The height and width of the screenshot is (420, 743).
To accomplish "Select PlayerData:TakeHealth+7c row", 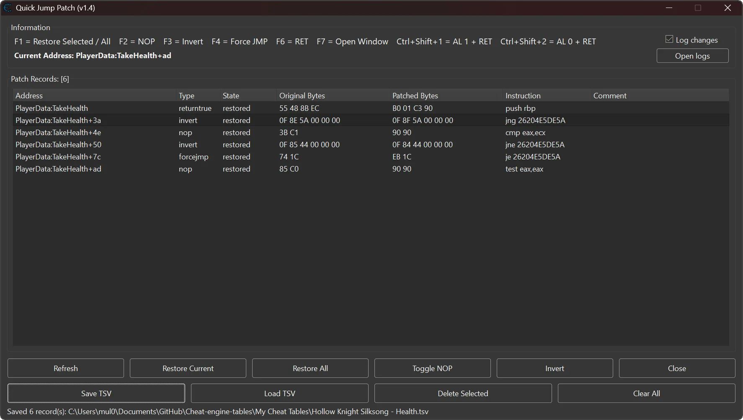I will [x=371, y=157].
